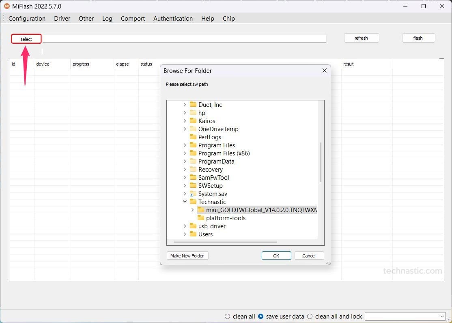Select the SamFwTool folder icon
452x323 pixels.
pyautogui.click(x=193, y=177)
